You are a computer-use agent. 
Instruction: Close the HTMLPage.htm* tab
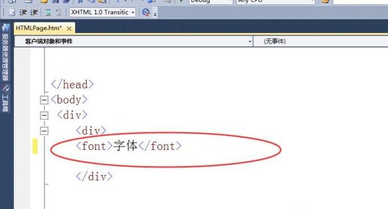(69, 28)
